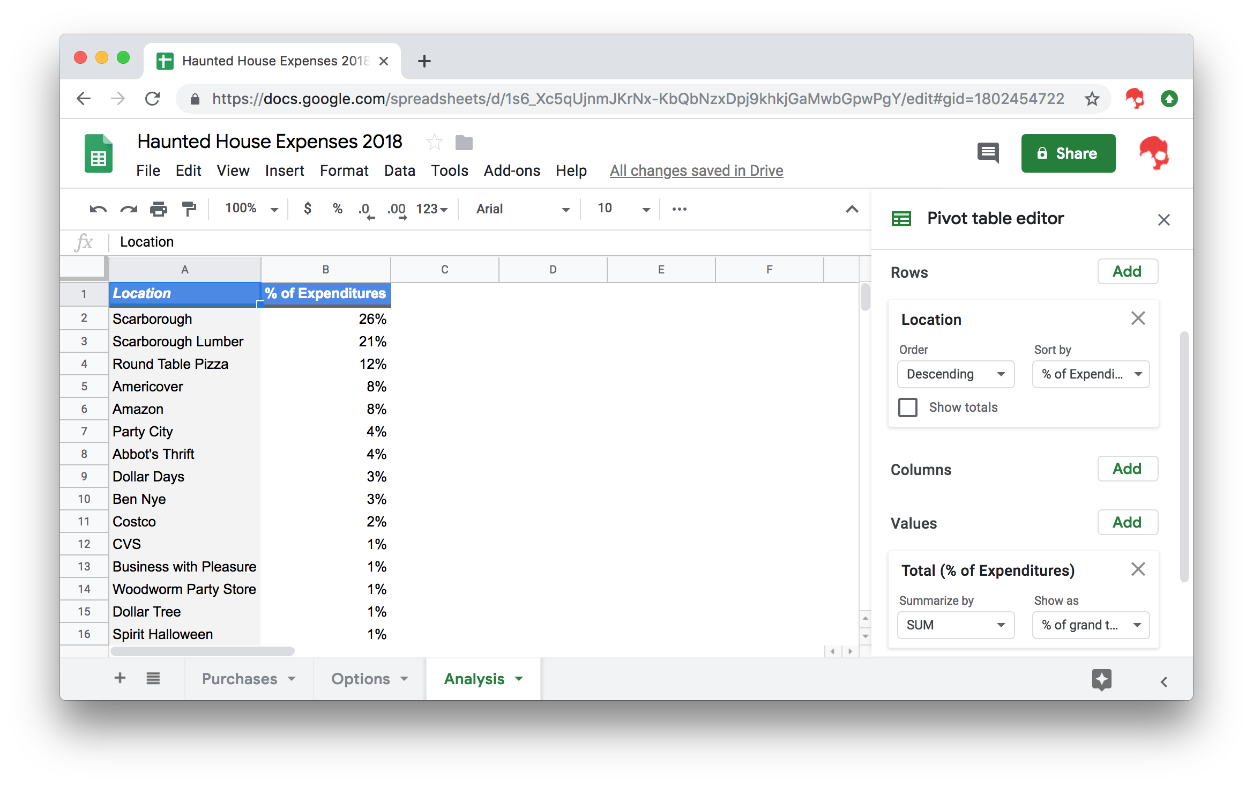Click the green Share button
Image resolution: width=1253 pixels, height=786 pixels.
point(1068,153)
